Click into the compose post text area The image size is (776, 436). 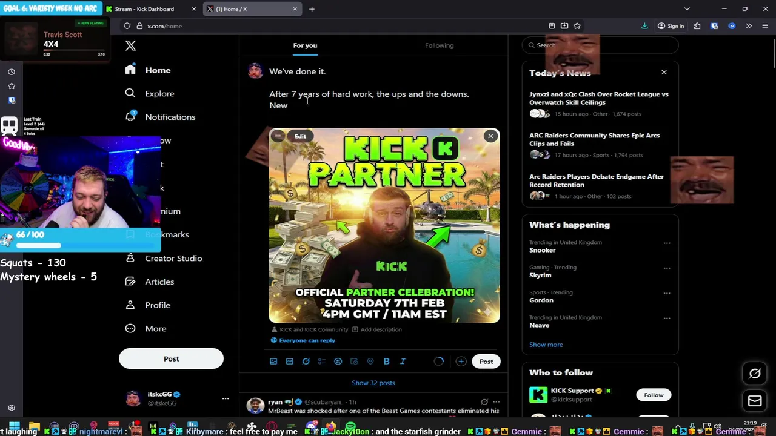pos(382,88)
